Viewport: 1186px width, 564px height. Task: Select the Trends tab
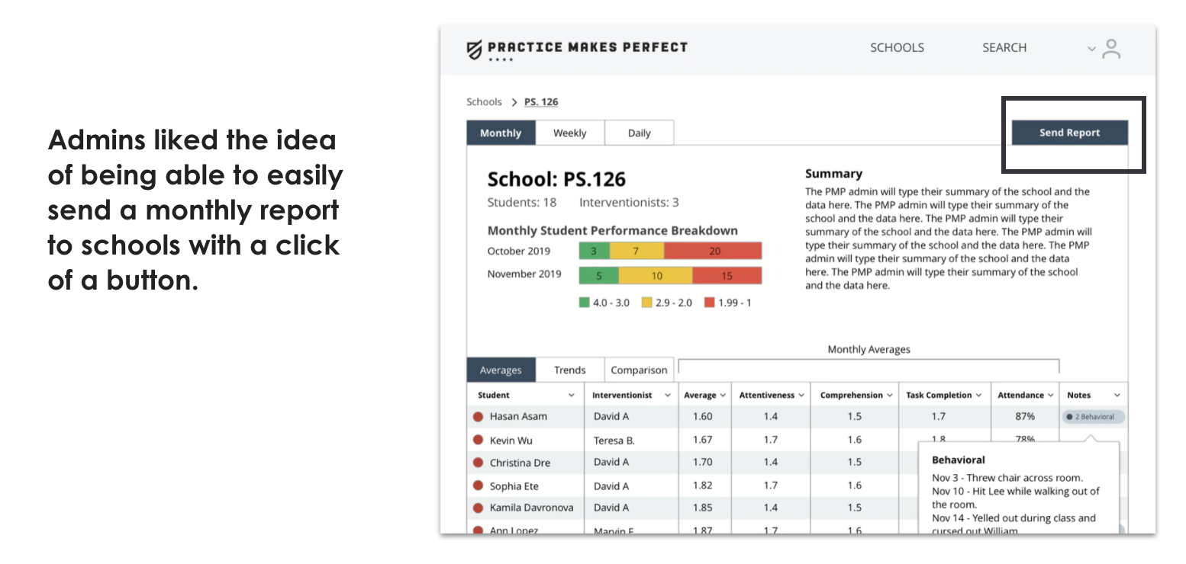coord(569,370)
